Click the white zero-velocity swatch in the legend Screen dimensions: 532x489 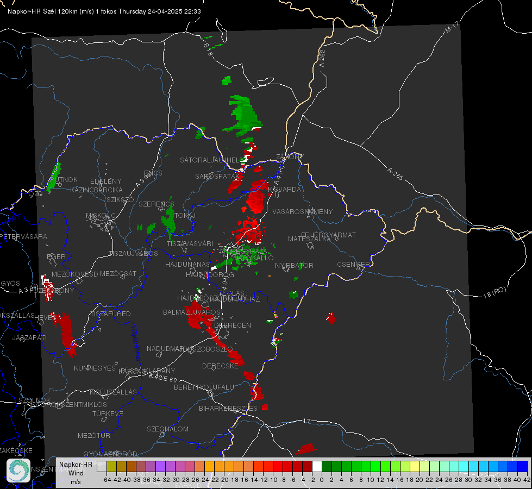[x=317, y=466]
